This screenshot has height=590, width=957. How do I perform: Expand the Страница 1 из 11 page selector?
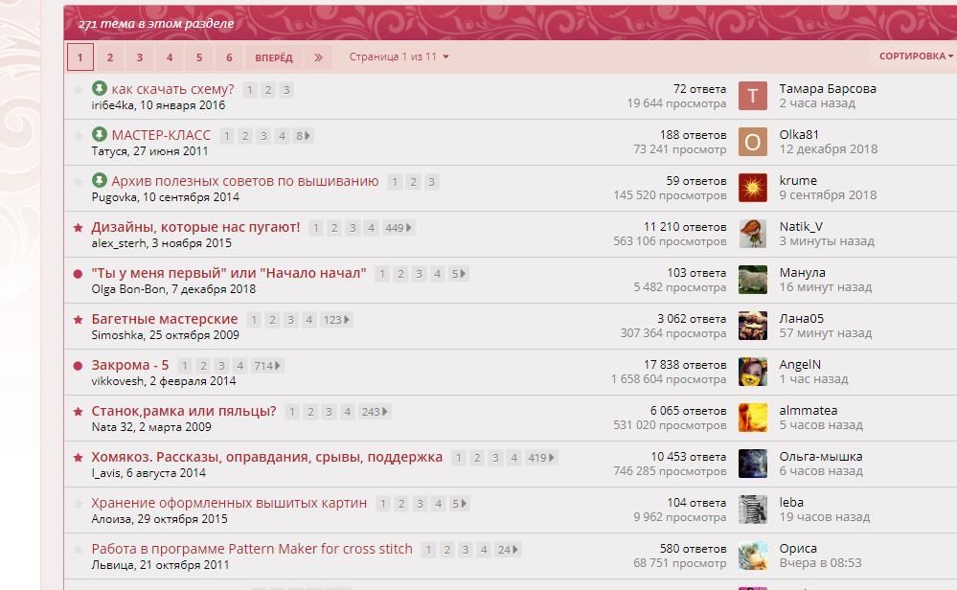tap(399, 57)
